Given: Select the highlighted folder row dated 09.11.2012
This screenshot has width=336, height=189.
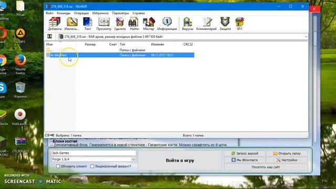Looking at the screenshot, I should [120, 55].
